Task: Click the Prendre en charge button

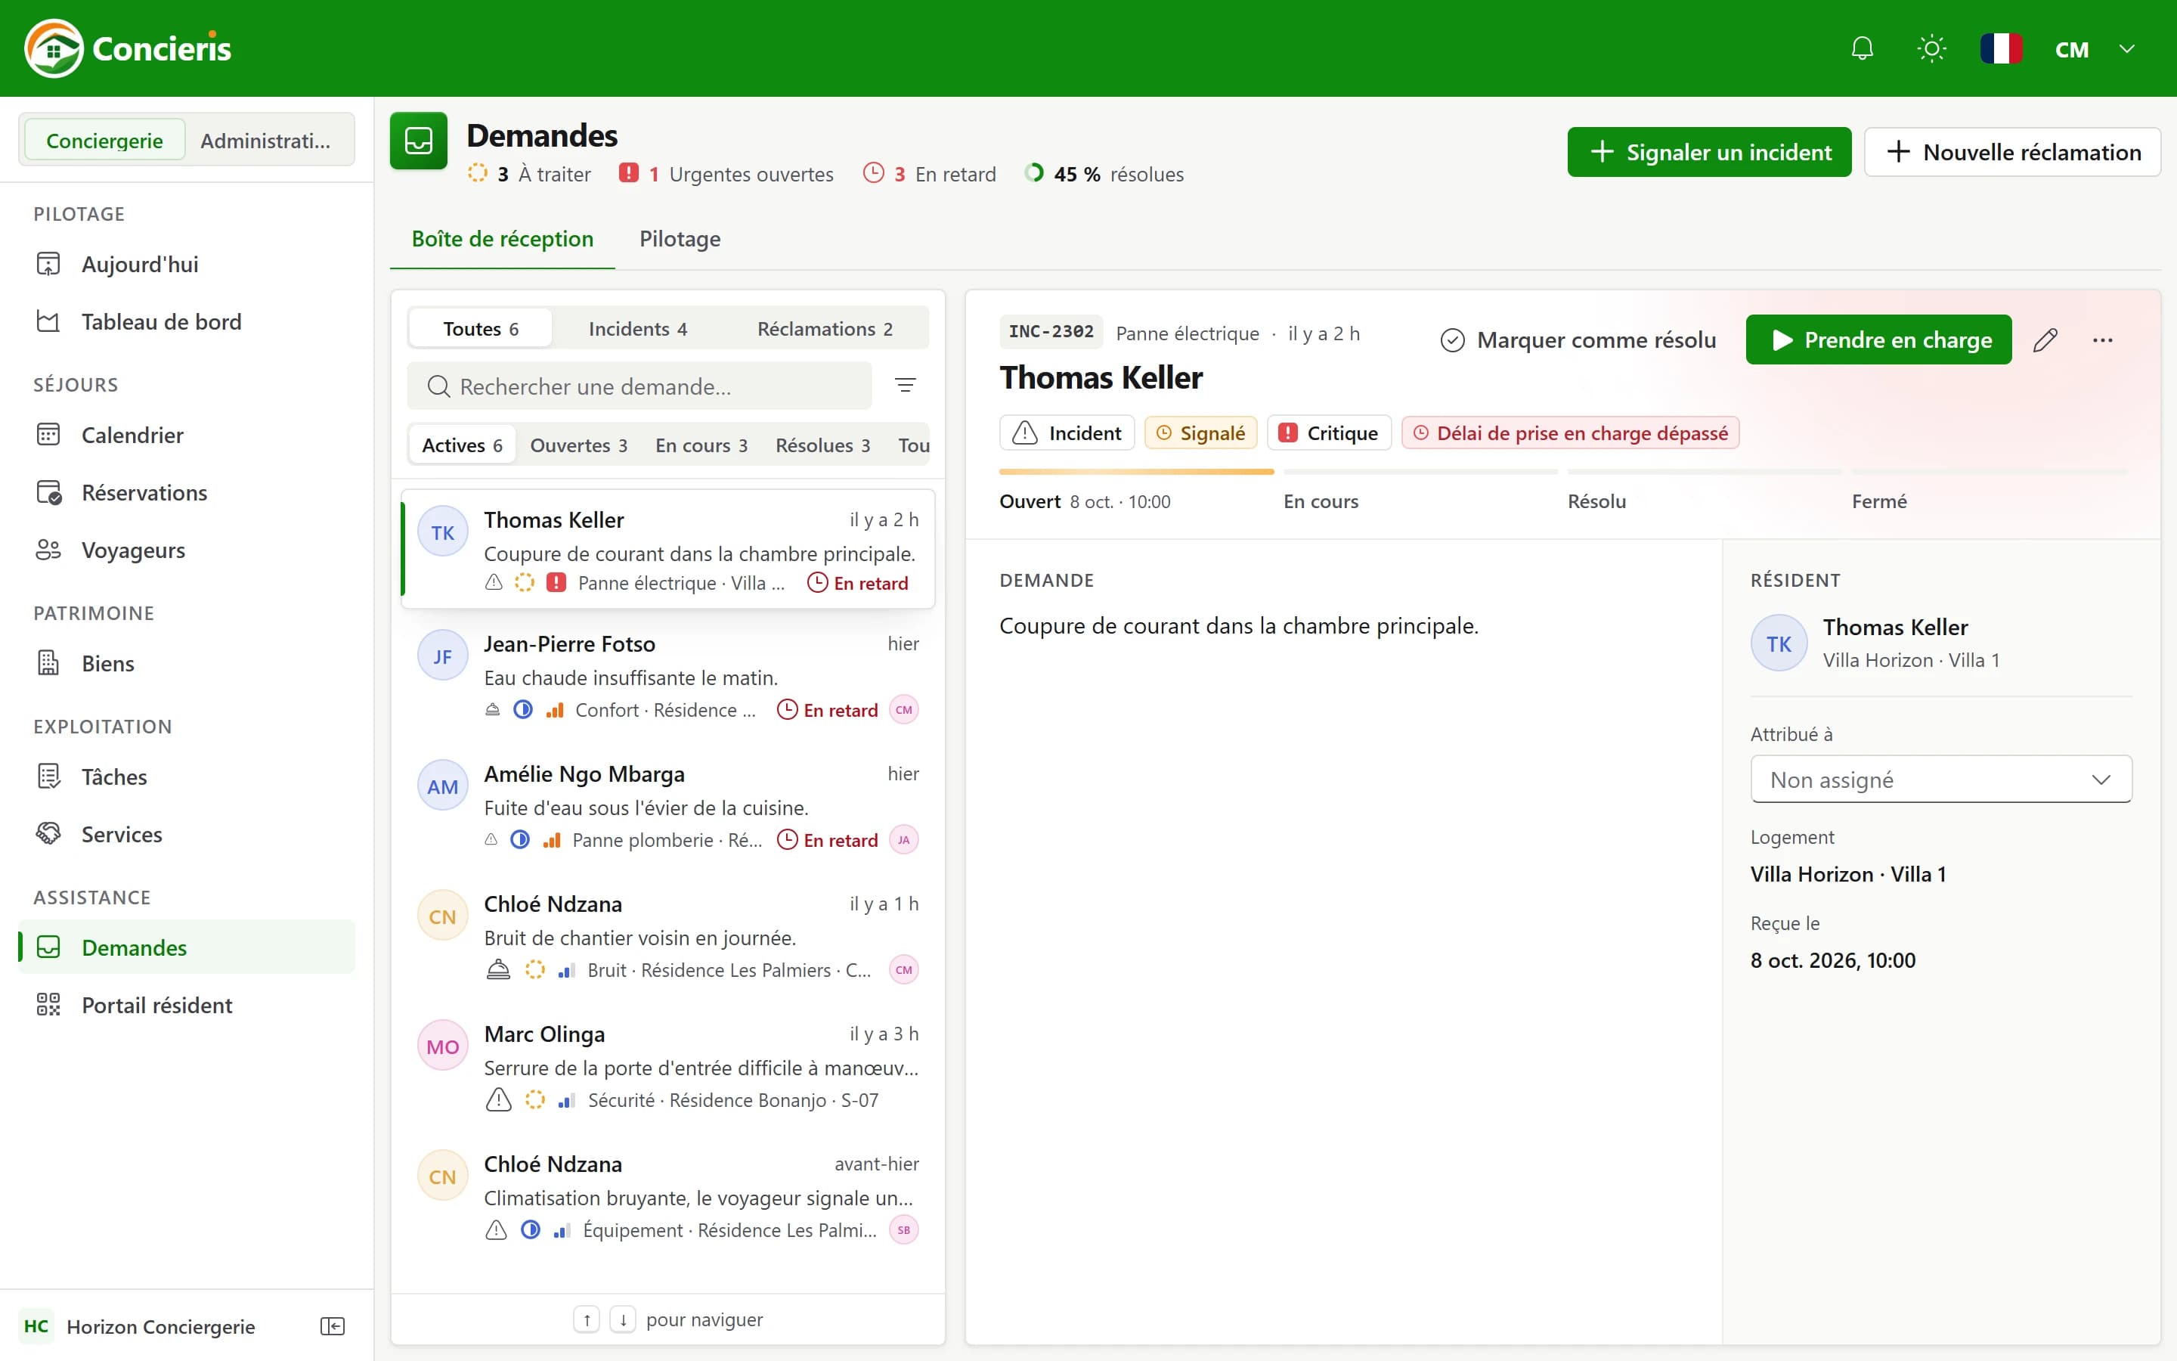Action: click(x=1878, y=339)
